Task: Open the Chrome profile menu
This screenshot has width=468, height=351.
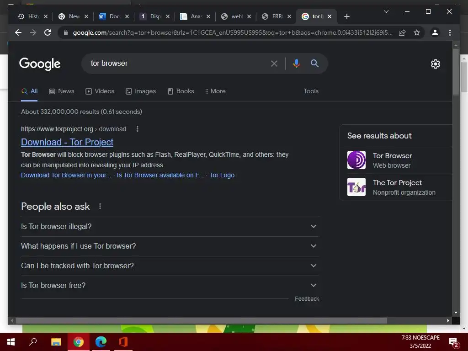Action: [435, 32]
